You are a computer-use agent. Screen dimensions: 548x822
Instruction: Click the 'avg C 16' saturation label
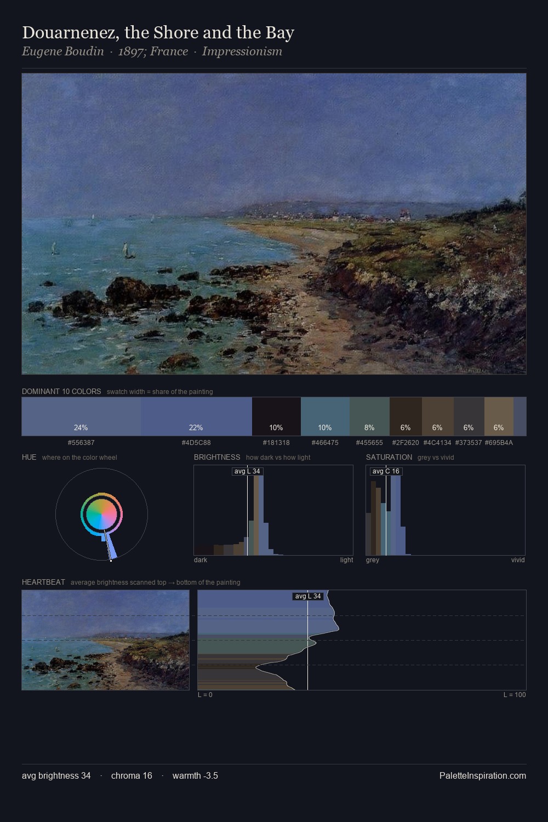click(x=386, y=471)
